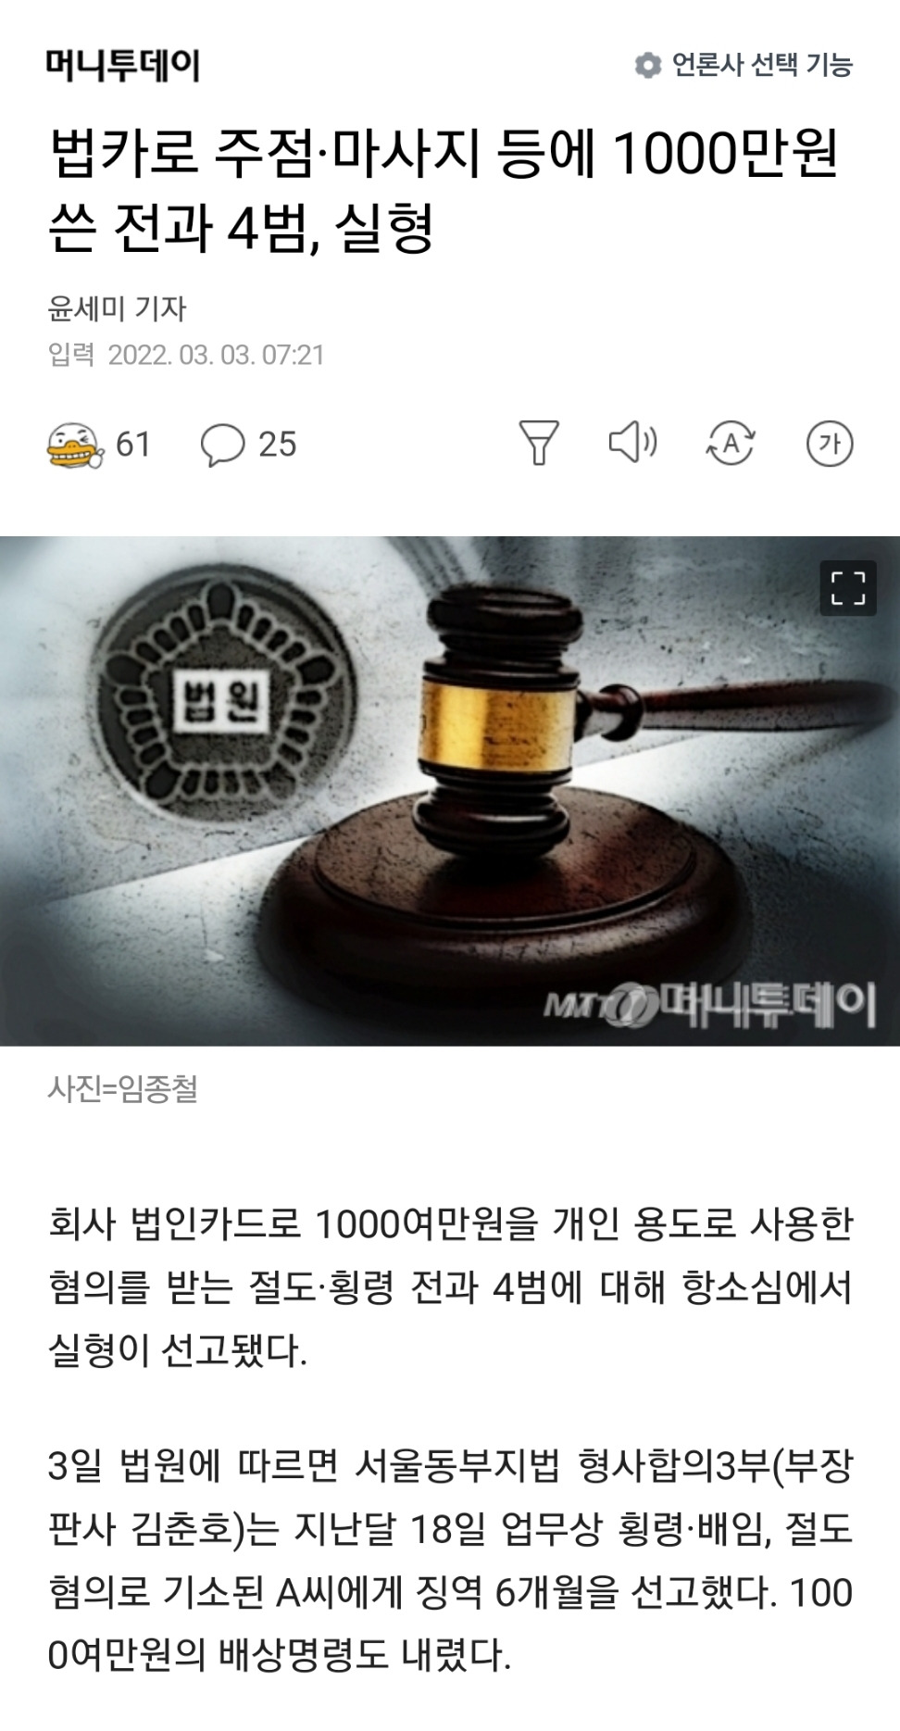Click the gear icon for 언론사 선택 기능
The image size is (900, 1731).
(647, 65)
